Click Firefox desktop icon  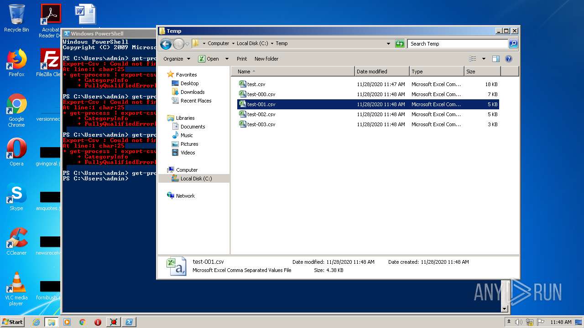[x=16, y=63]
